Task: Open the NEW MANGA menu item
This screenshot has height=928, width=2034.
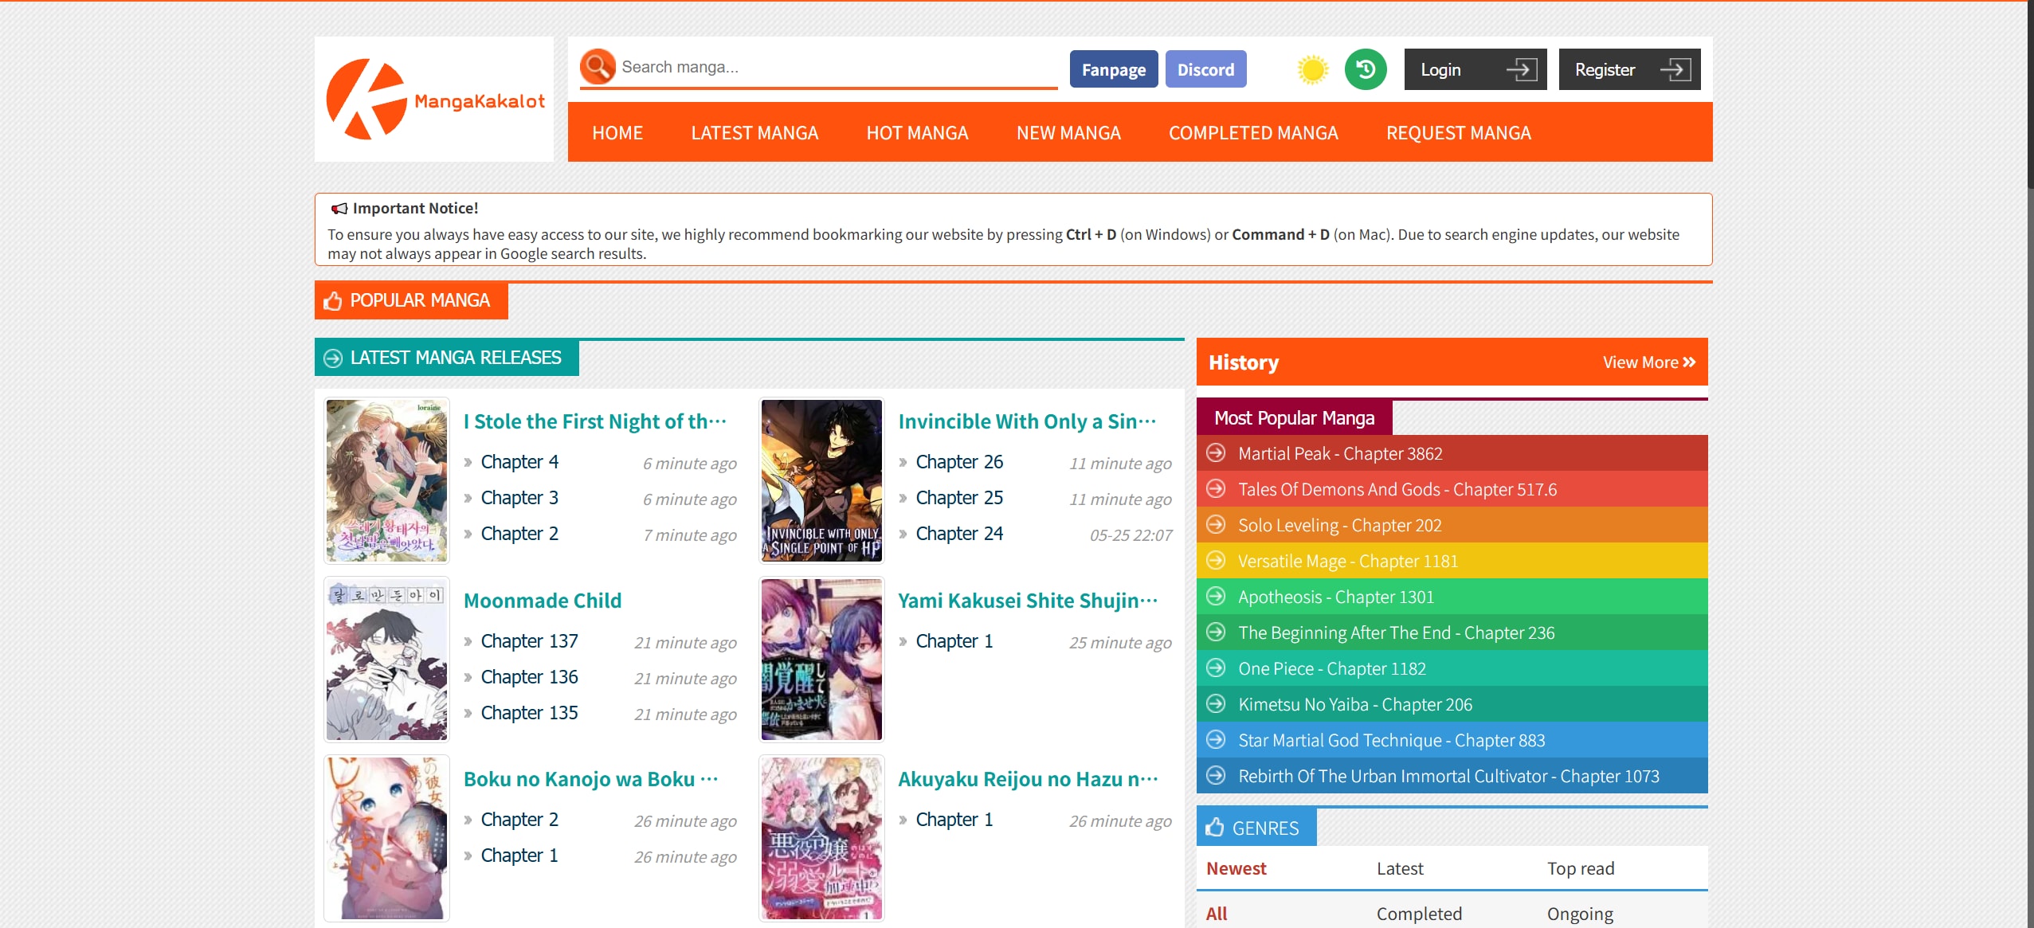Action: coord(1068,133)
